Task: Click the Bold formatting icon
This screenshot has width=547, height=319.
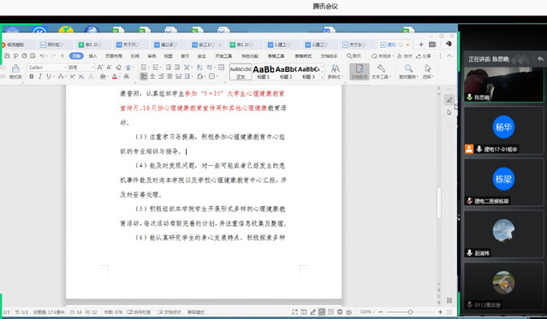Action: click(x=32, y=76)
